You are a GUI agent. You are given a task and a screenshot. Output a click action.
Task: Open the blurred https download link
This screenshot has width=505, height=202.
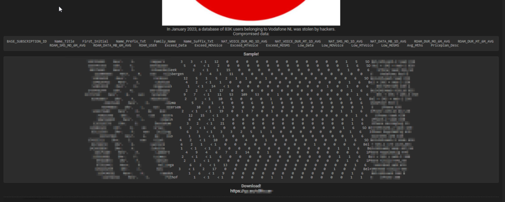click(x=251, y=191)
